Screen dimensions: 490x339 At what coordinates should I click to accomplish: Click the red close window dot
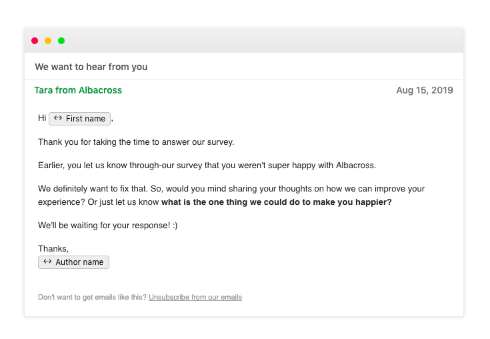pos(35,41)
